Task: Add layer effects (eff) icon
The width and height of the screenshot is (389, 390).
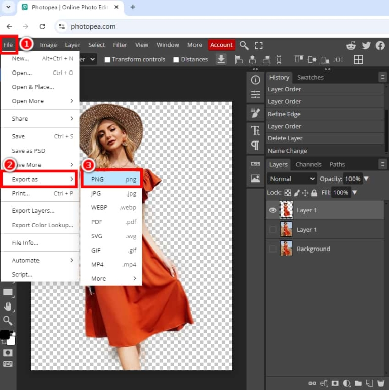Action: 324,383
